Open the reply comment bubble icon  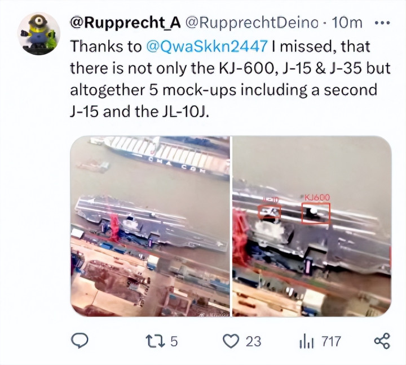(80, 341)
